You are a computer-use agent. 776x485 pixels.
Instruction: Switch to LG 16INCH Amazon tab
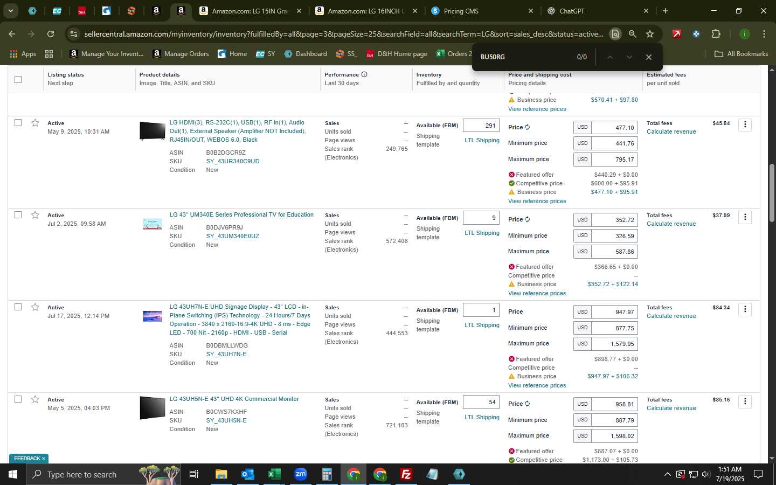[366, 11]
